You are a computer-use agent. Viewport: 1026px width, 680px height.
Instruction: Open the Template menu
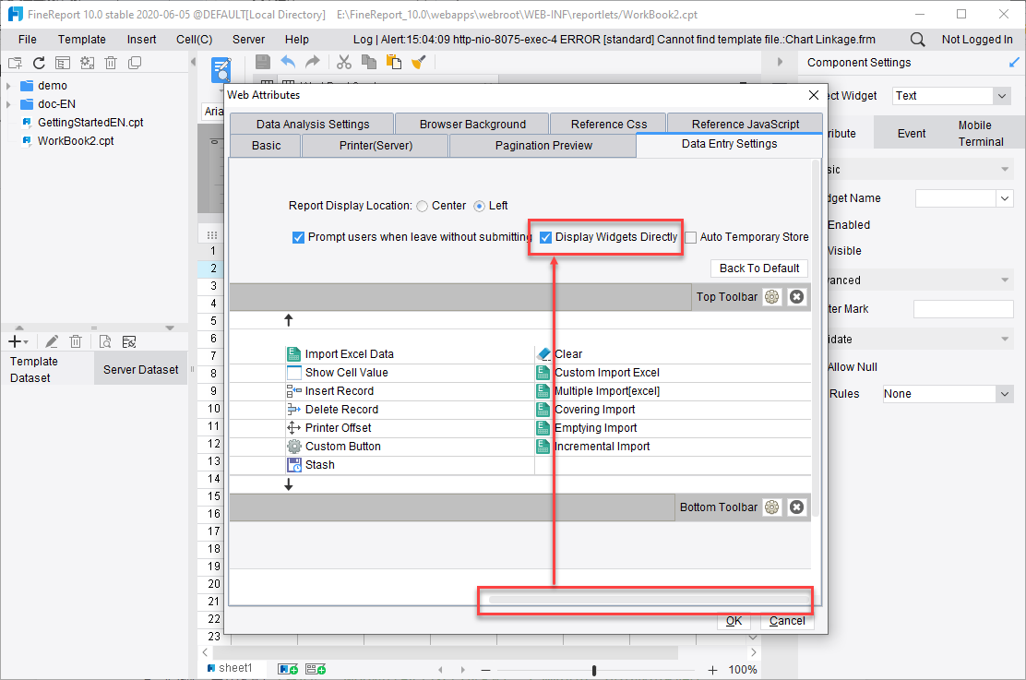point(82,39)
